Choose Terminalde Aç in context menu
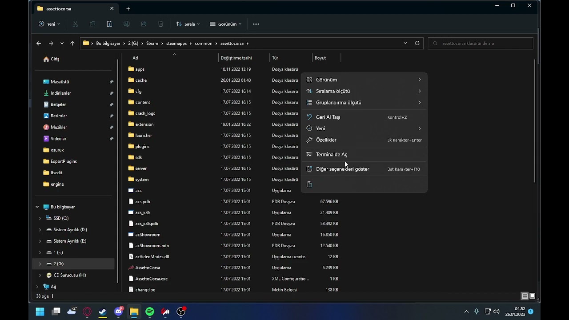569x320 pixels. tap(364, 155)
